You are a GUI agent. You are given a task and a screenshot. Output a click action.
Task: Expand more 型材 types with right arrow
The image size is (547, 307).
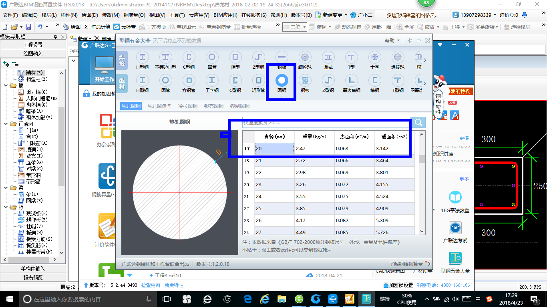425,84
